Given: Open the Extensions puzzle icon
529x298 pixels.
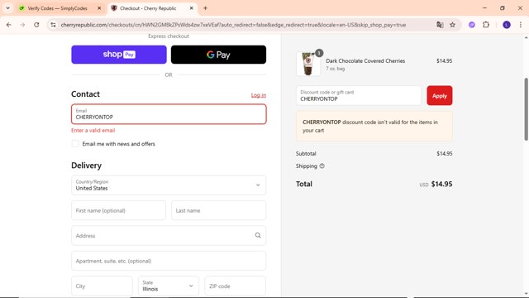Looking at the screenshot, I should tap(486, 25).
